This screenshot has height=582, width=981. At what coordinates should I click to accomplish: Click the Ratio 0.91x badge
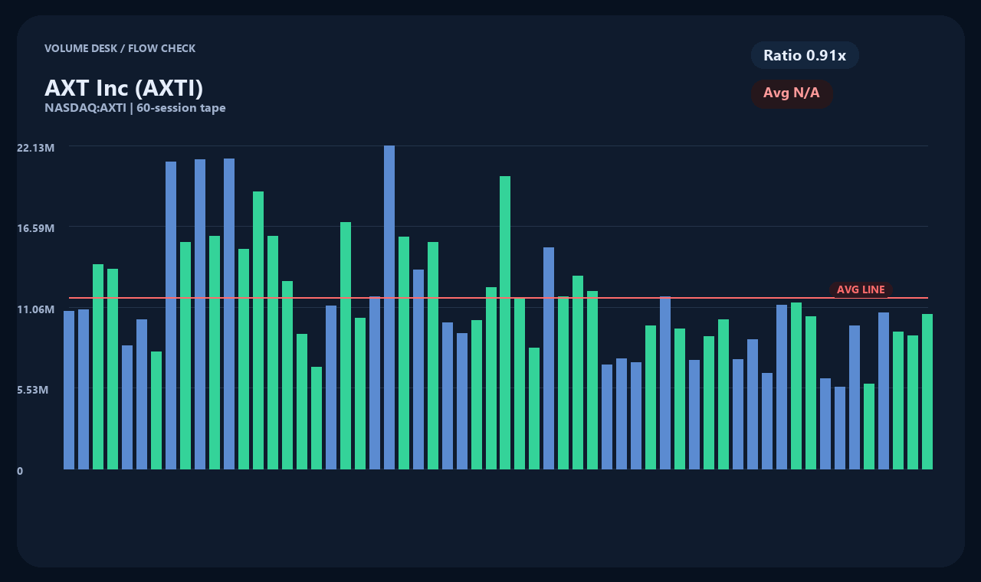pyautogui.click(x=805, y=55)
